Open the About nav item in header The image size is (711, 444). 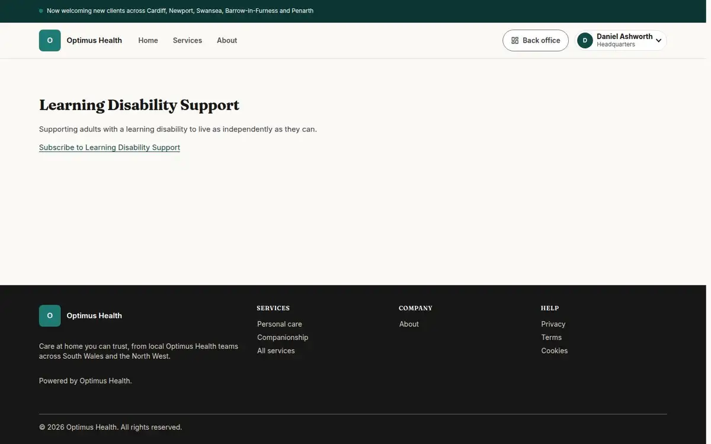click(x=227, y=40)
